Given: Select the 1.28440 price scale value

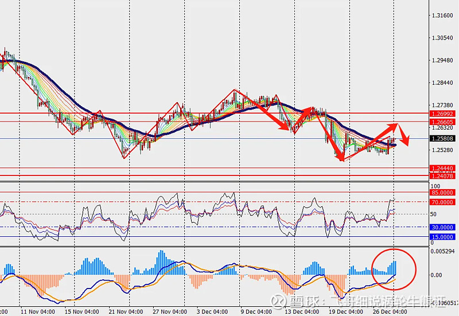Looking at the screenshot, I should [x=442, y=83].
